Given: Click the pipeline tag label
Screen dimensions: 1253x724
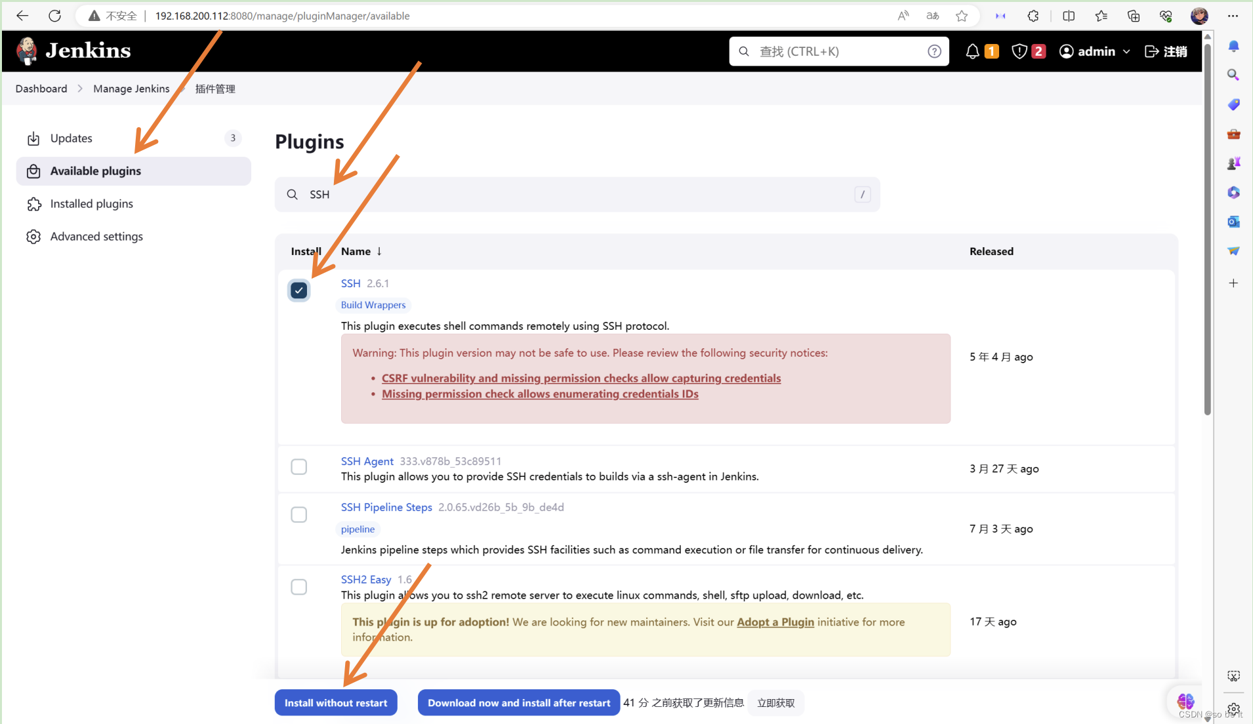Looking at the screenshot, I should point(358,529).
